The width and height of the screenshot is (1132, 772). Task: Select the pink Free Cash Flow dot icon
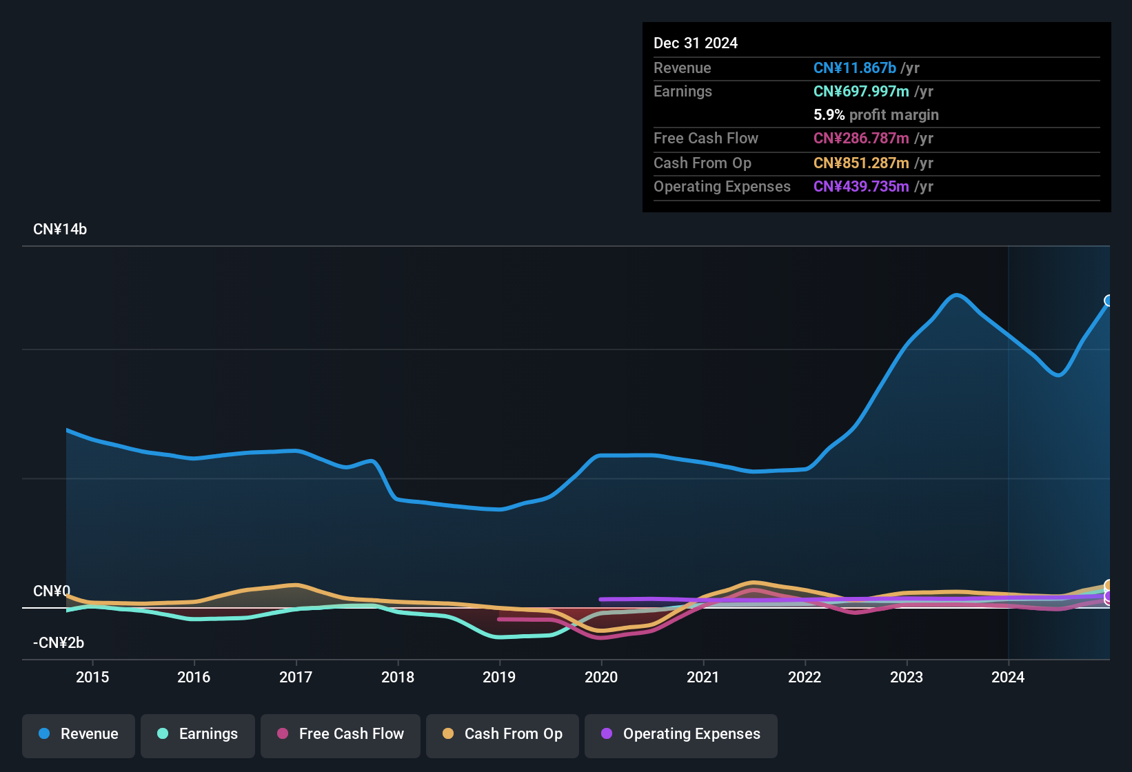(282, 734)
